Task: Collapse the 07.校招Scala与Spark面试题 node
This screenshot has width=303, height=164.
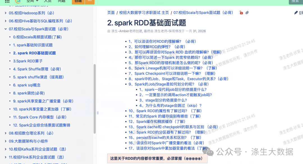Action: pos(5,29)
